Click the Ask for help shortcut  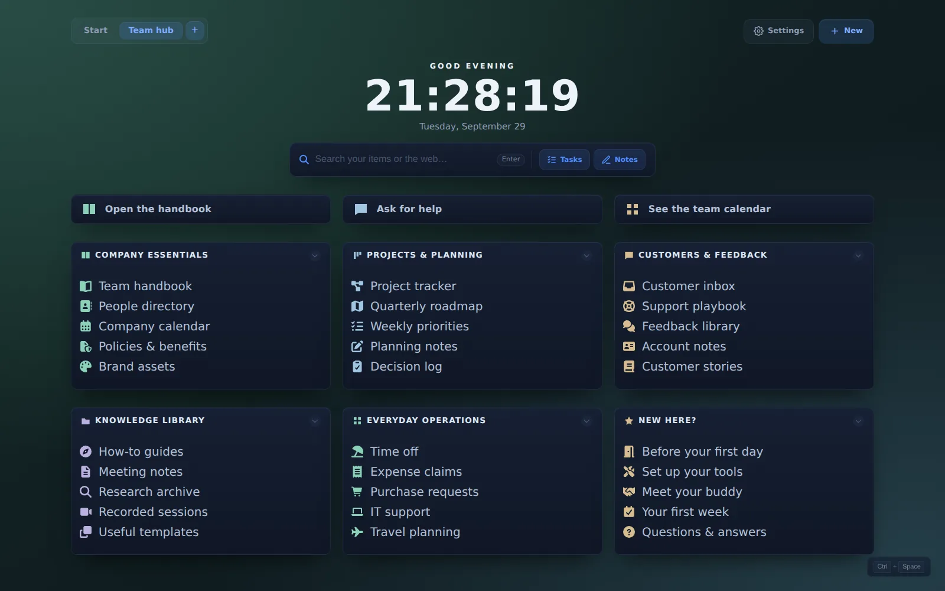point(472,209)
